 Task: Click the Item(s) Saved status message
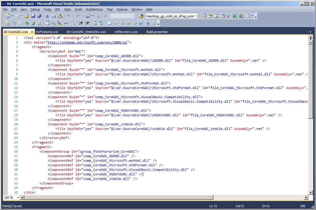[x=12, y=206]
